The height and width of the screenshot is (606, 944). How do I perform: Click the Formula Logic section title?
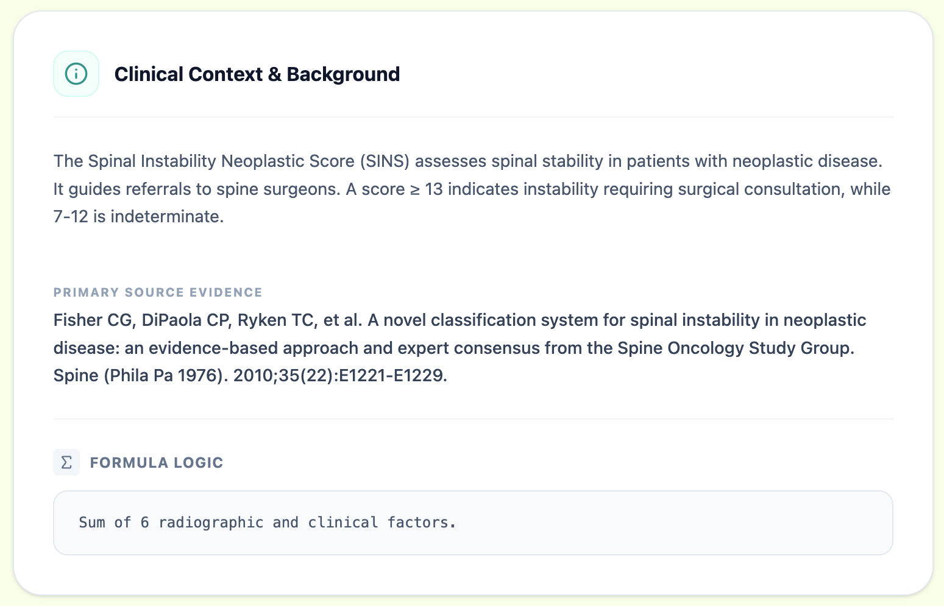[x=156, y=463]
